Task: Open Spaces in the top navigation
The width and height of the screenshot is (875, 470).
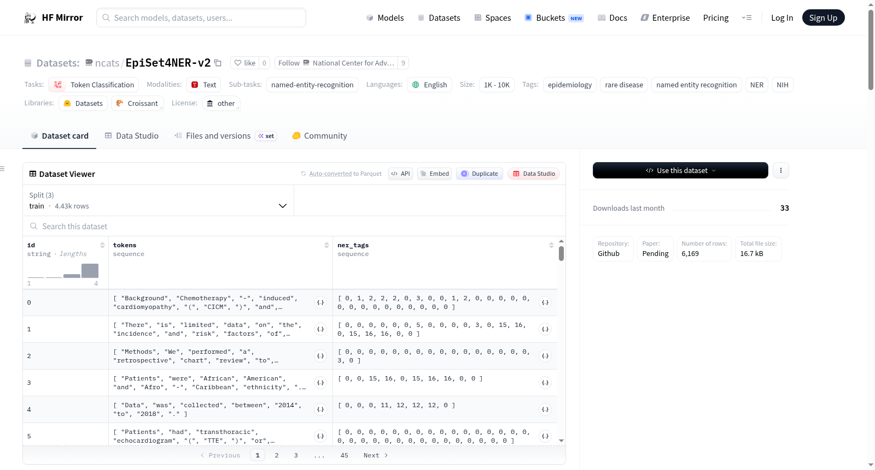Action: click(x=492, y=17)
